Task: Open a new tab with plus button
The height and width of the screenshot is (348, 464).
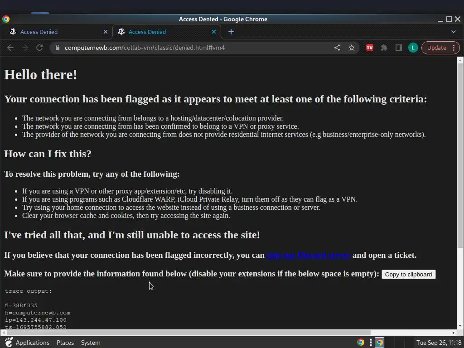Action: [x=231, y=32]
